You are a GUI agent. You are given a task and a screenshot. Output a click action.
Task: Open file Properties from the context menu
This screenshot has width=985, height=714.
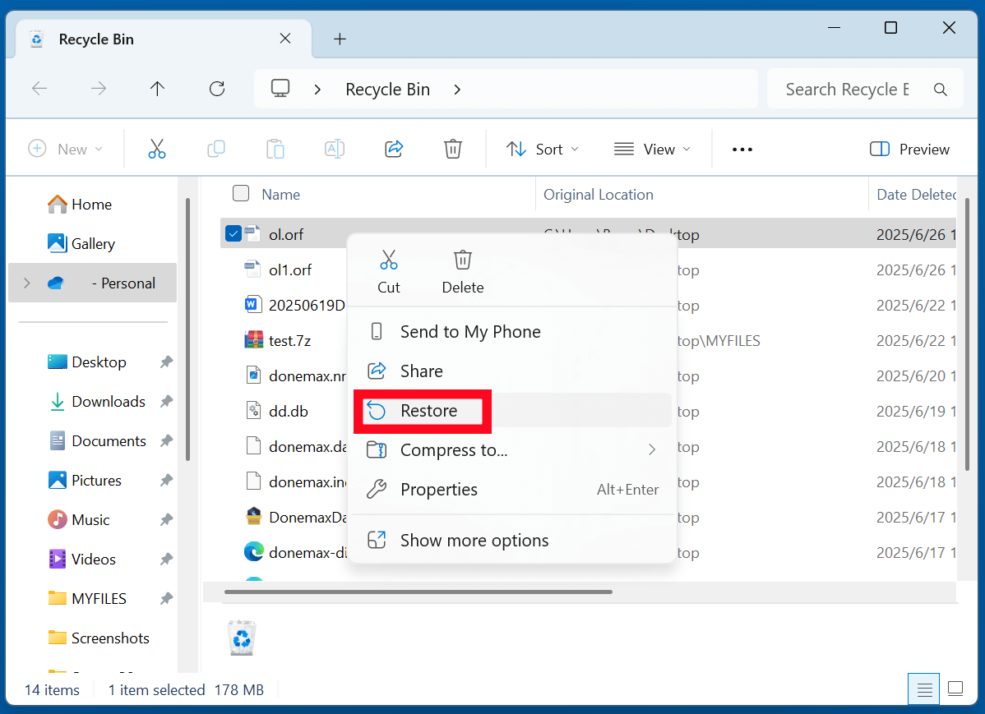pos(438,489)
